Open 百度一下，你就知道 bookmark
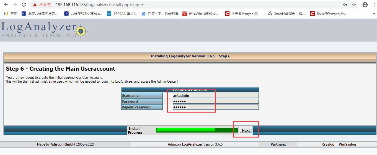The width and height of the screenshot is (377, 155). pos(160,14)
